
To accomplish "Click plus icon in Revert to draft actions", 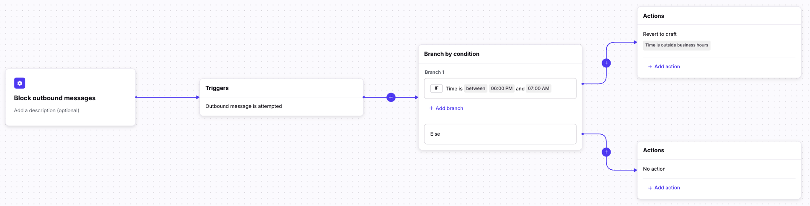I will (650, 67).
